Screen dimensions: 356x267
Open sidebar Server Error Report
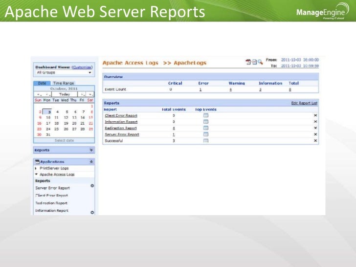tap(52, 188)
